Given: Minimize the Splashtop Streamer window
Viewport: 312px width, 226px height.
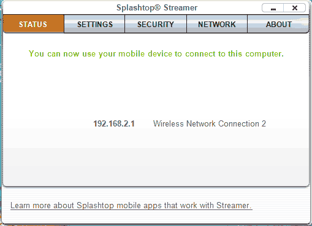Looking at the screenshot, I should [x=273, y=8].
